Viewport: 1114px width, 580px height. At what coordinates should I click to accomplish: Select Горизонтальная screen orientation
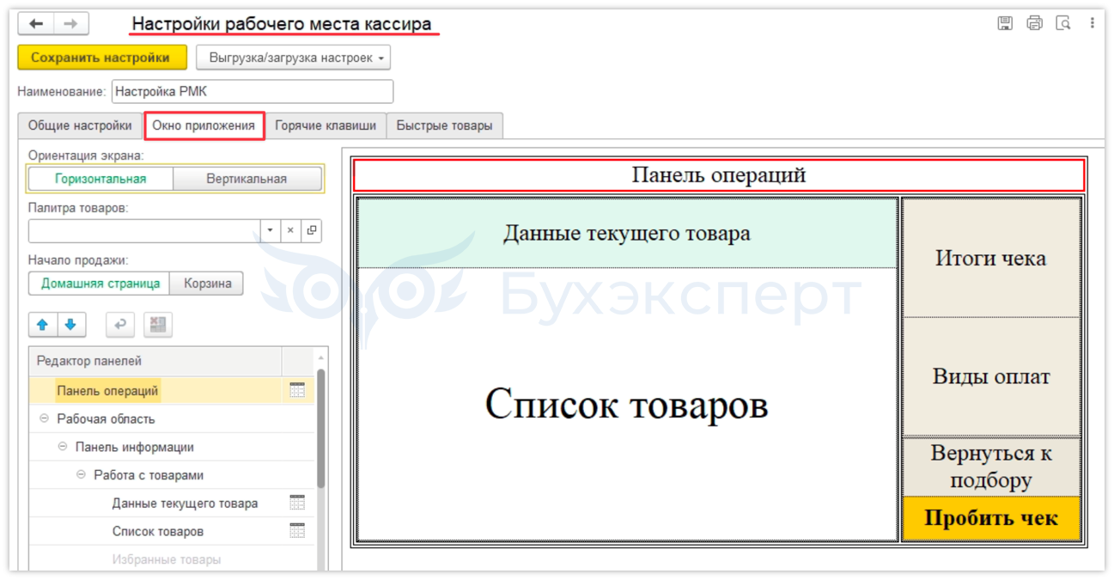click(100, 179)
